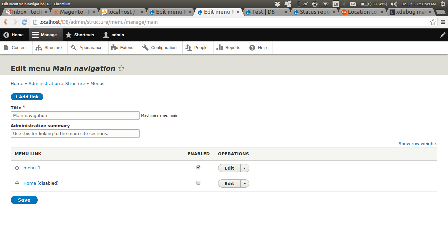Click inside the Title input field
448x251 pixels.
(x=75, y=115)
